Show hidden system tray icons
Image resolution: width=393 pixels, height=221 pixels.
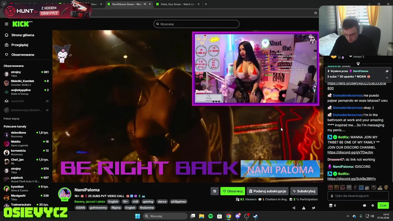pos(348,216)
